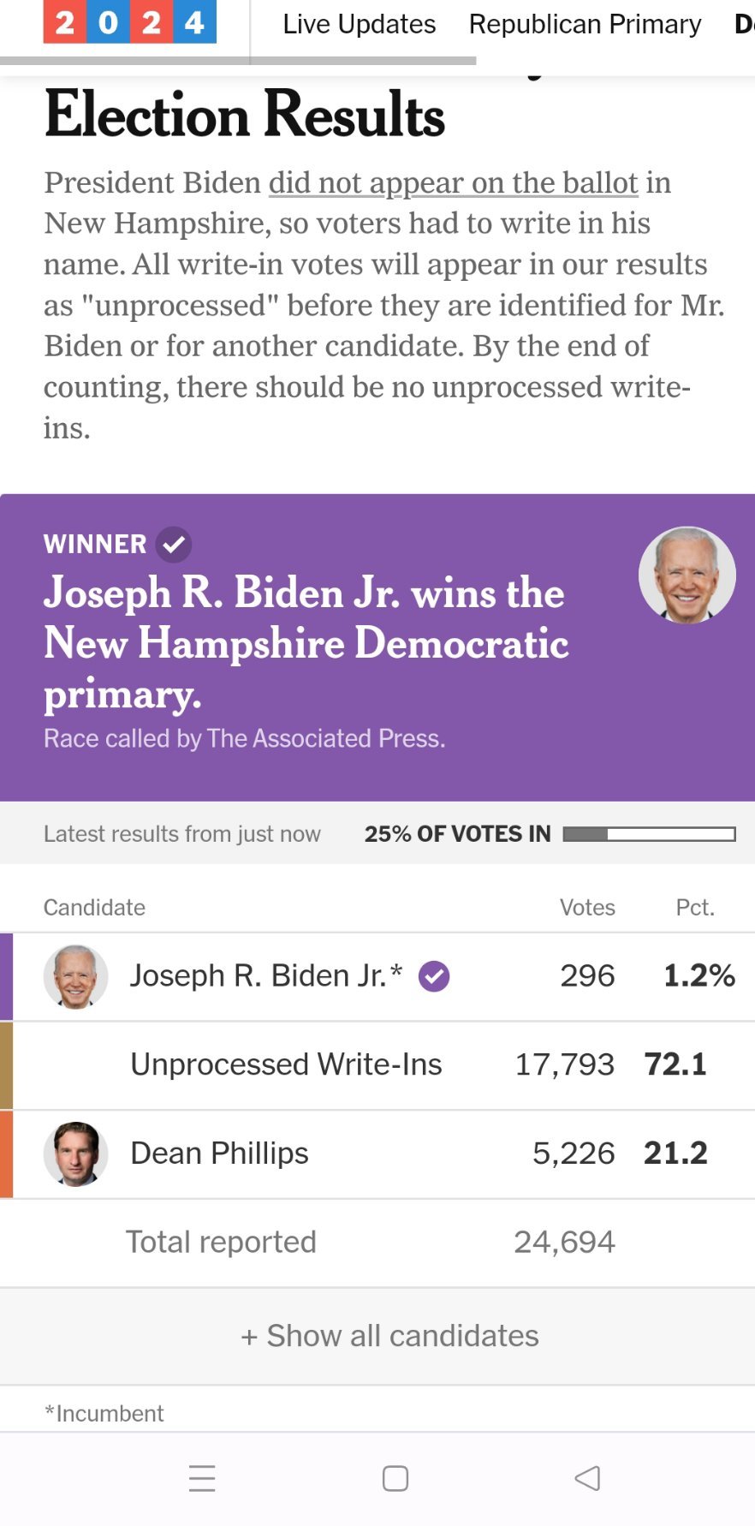The height and width of the screenshot is (1526, 755).
Task: Click the Votes column header
Action: (x=587, y=908)
